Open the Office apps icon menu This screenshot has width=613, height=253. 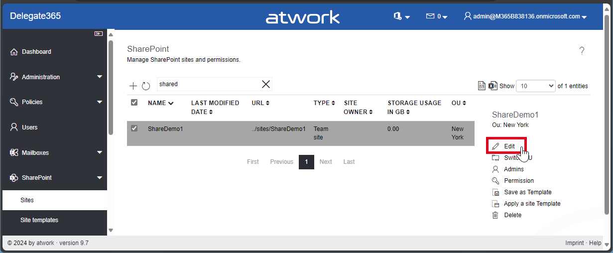397,16
